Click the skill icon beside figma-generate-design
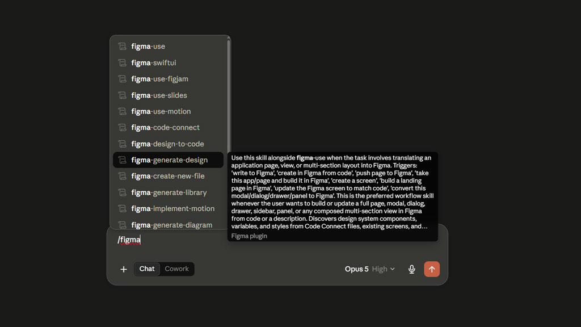581x327 pixels. tap(123, 160)
